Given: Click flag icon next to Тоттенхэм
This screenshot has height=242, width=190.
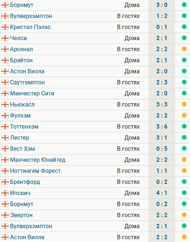Looking at the screenshot, I should (x=5, y=127).
